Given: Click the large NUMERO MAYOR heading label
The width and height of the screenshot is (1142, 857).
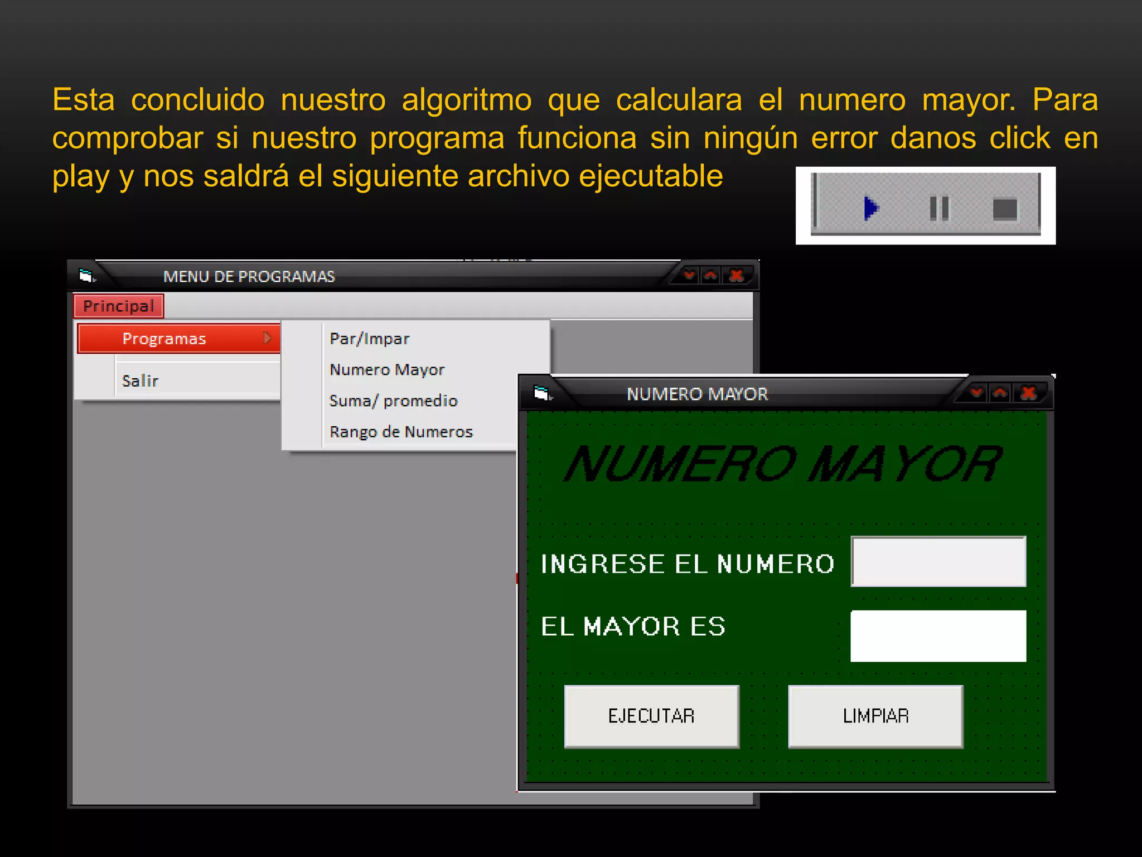Looking at the screenshot, I should tap(783, 464).
